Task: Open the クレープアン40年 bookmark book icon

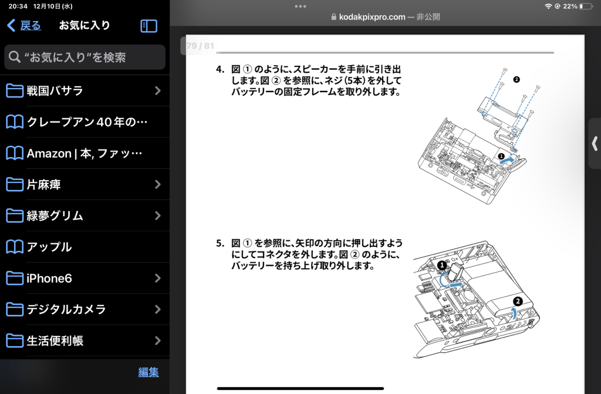Action: (x=14, y=122)
